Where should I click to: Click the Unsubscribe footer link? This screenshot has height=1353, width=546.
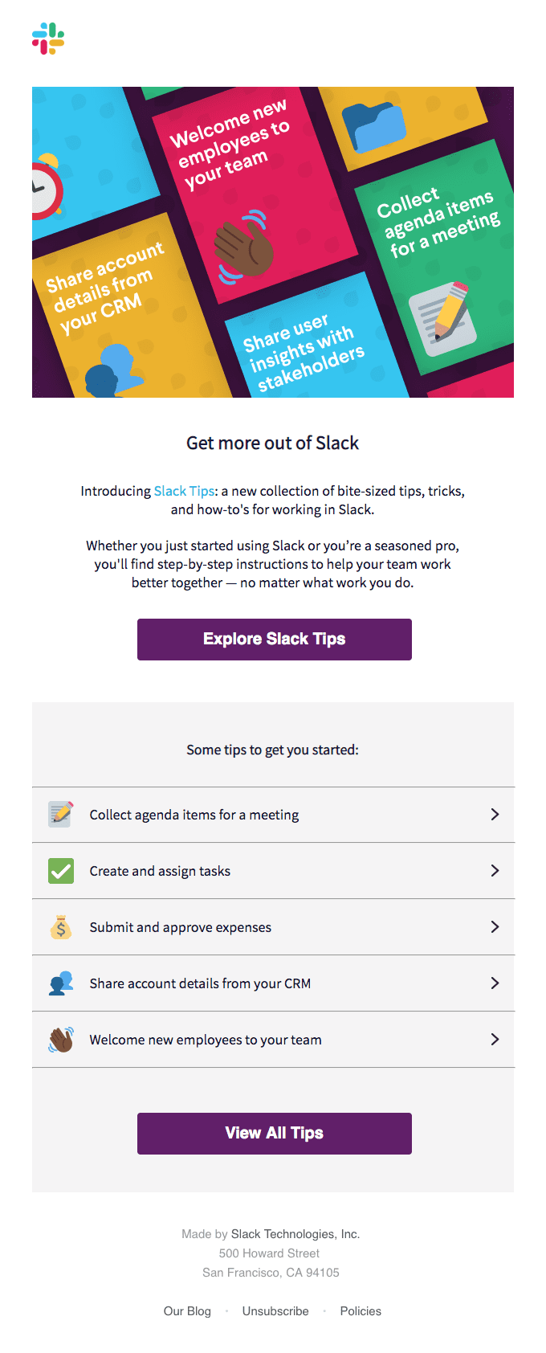[275, 1311]
